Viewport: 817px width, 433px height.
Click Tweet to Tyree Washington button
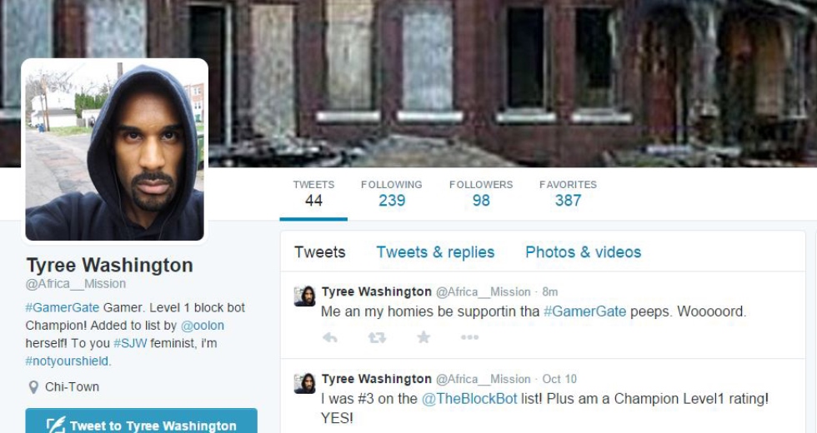[141, 421]
